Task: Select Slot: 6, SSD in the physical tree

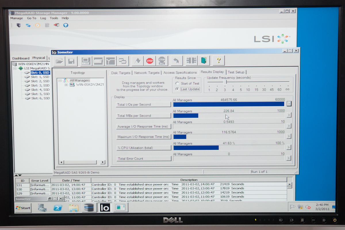Action: point(40,98)
